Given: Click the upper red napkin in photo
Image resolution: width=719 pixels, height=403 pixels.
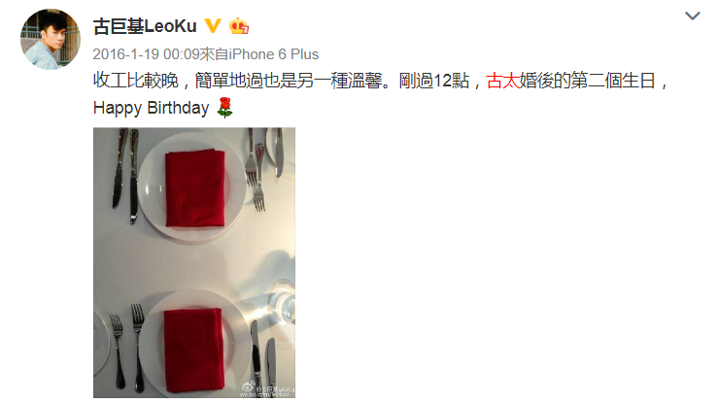Looking at the screenshot, I should point(195,188).
